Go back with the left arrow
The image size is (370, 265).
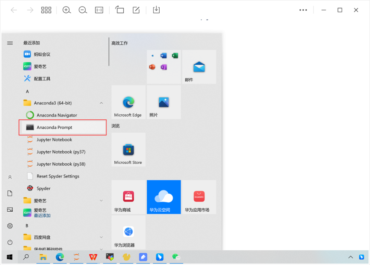click(14, 10)
